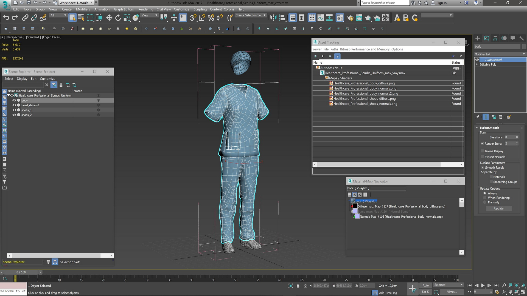Click the lock icon in Scene Explorer toolbar
This screenshot has height=296, width=527.
61,85
